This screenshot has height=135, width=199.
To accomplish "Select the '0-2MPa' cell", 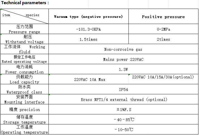I will [163, 29].
